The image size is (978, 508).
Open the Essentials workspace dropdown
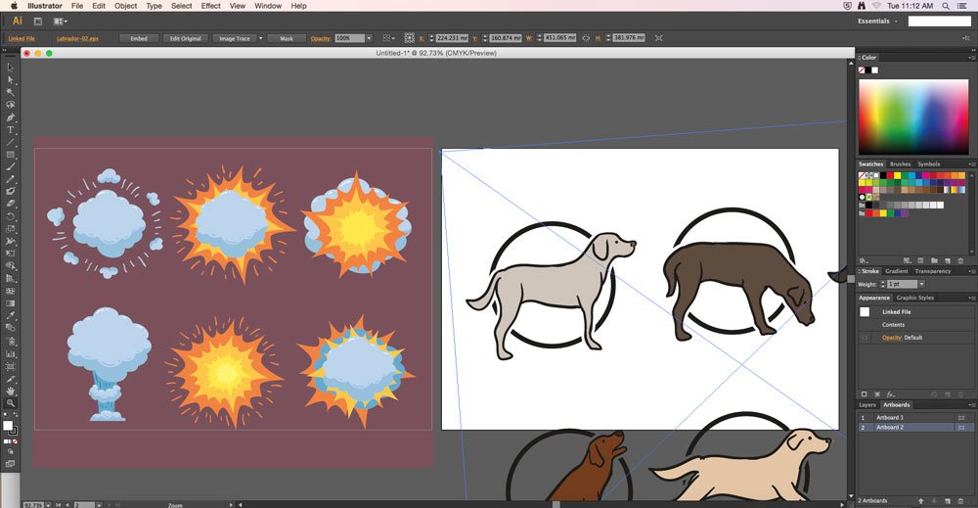(877, 21)
